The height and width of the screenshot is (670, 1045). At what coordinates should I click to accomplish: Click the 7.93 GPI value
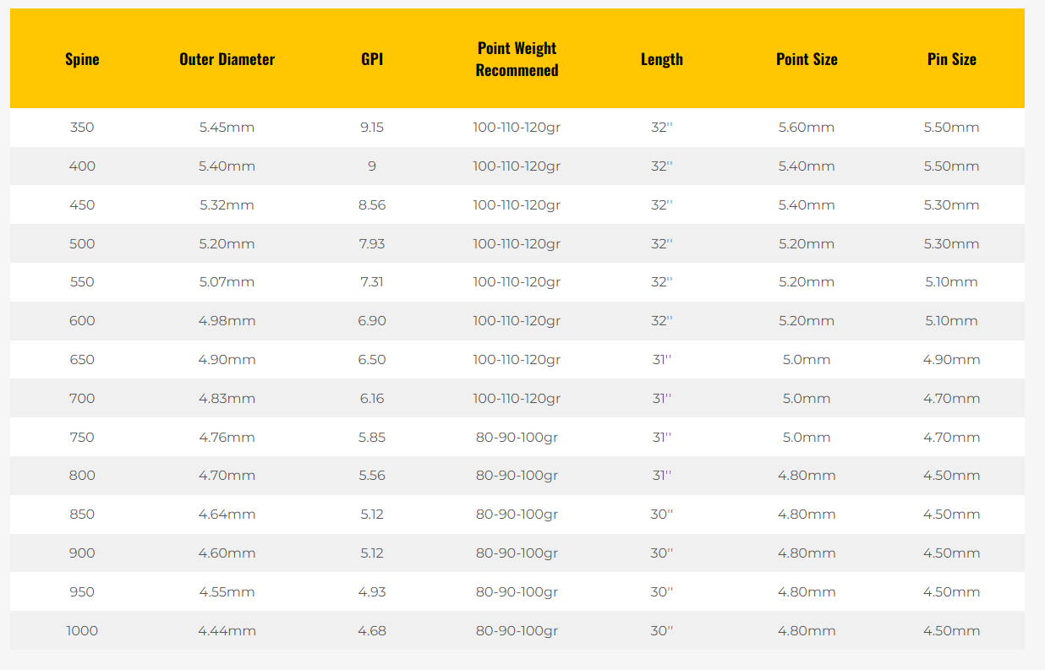coord(372,244)
